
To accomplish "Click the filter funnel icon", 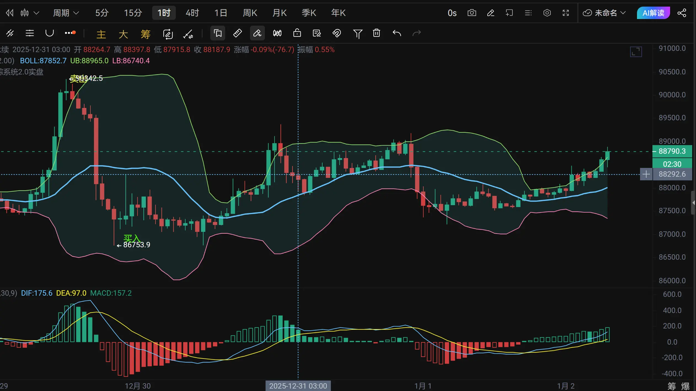I will [358, 34].
